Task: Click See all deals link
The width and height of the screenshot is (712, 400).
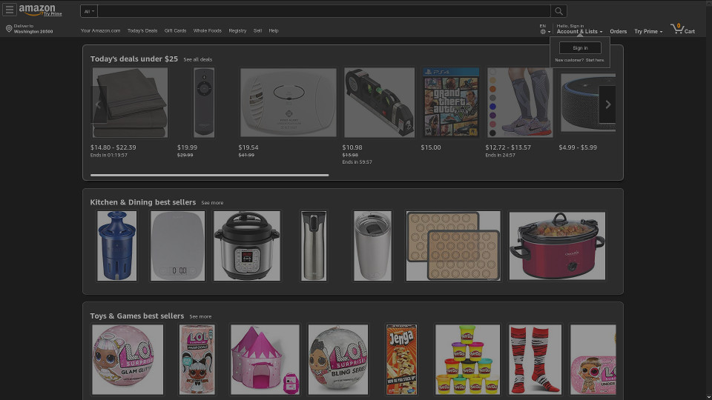Action: tap(197, 59)
